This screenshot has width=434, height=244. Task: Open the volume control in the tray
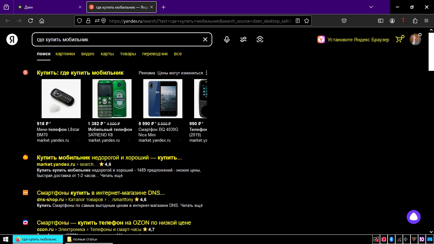tap(406, 239)
